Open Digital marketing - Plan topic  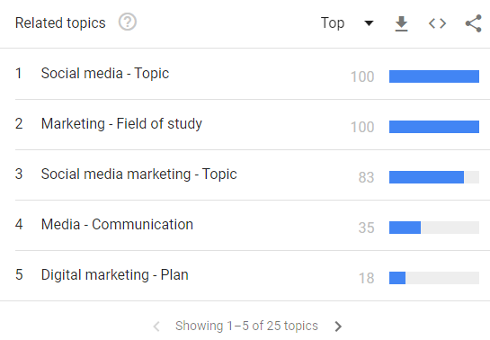tap(115, 275)
